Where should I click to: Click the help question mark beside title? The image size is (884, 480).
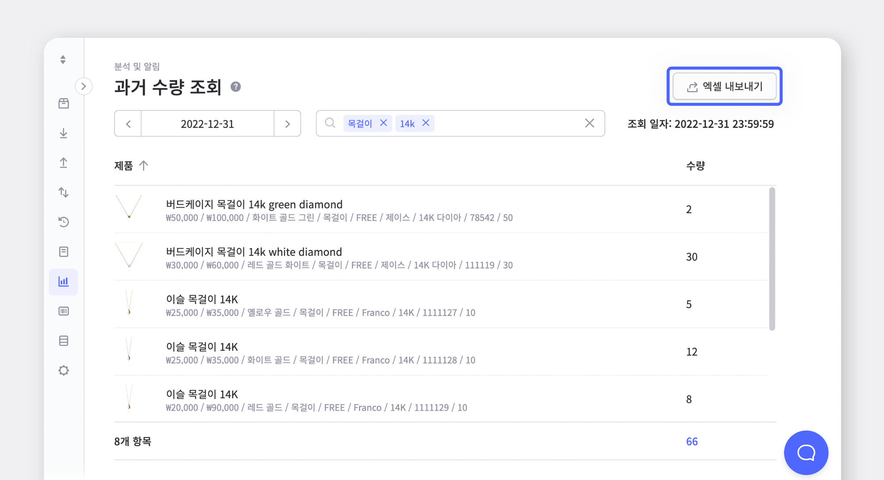point(236,87)
